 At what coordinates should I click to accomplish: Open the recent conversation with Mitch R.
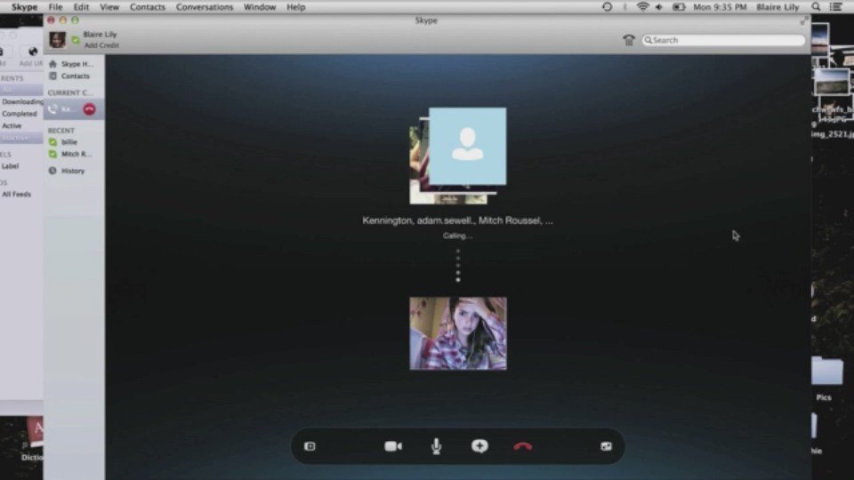coord(70,154)
